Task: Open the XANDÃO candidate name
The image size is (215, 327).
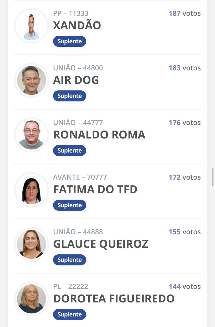Action: [x=77, y=26]
